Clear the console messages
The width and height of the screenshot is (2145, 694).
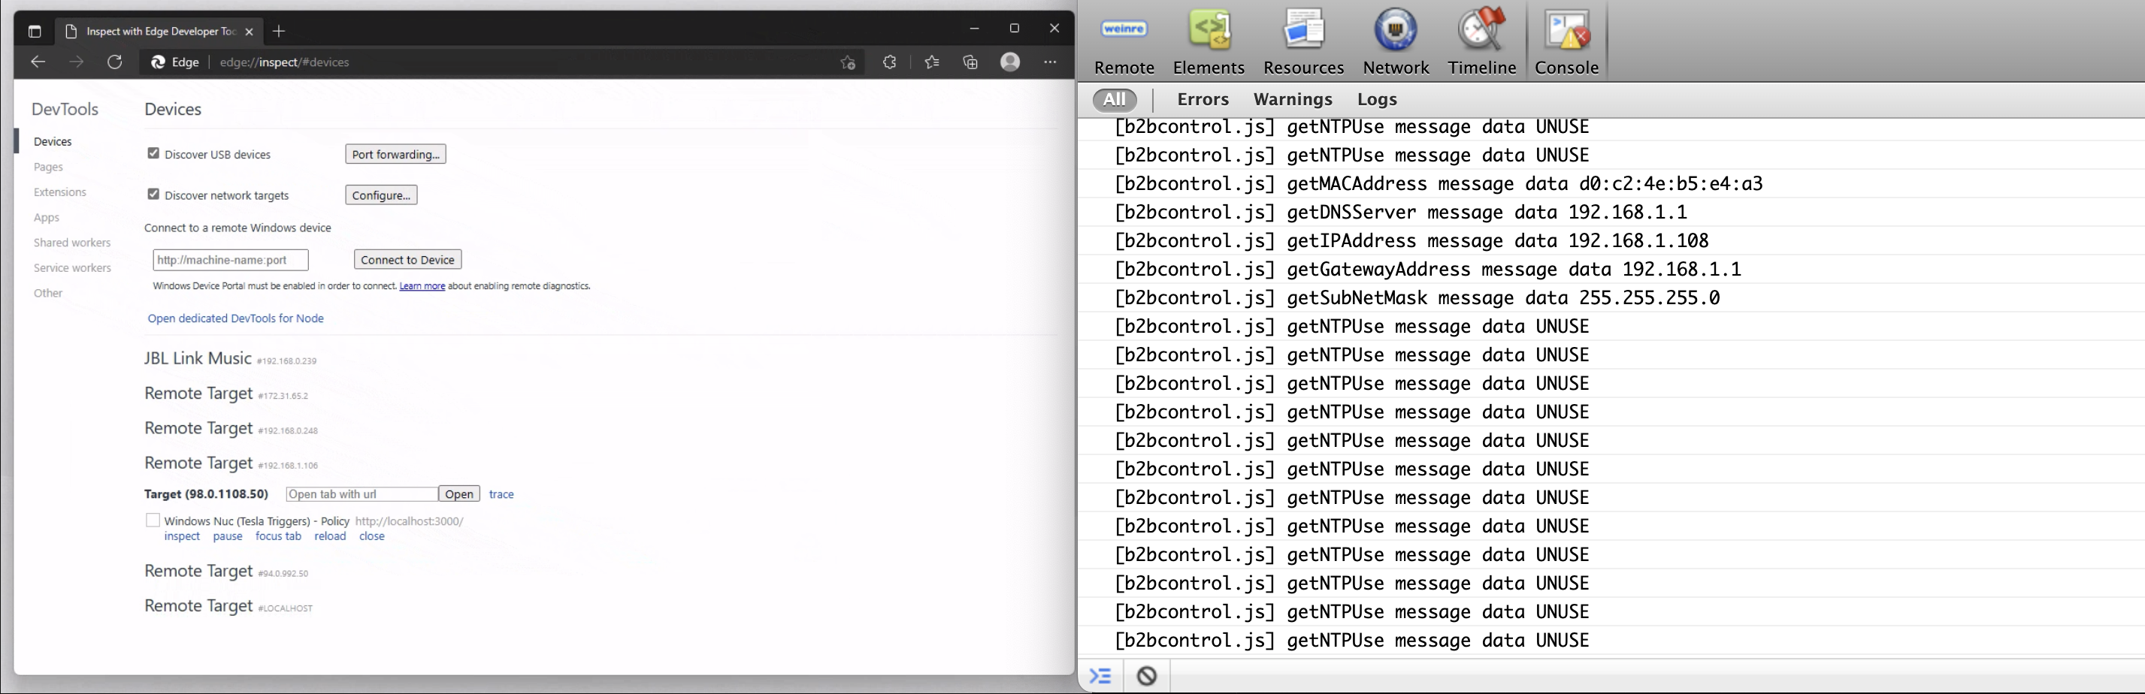[1147, 676]
